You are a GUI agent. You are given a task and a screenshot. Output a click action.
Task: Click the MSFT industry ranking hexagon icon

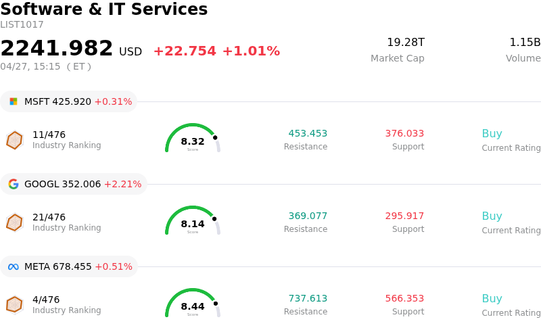click(x=14, y=140)
